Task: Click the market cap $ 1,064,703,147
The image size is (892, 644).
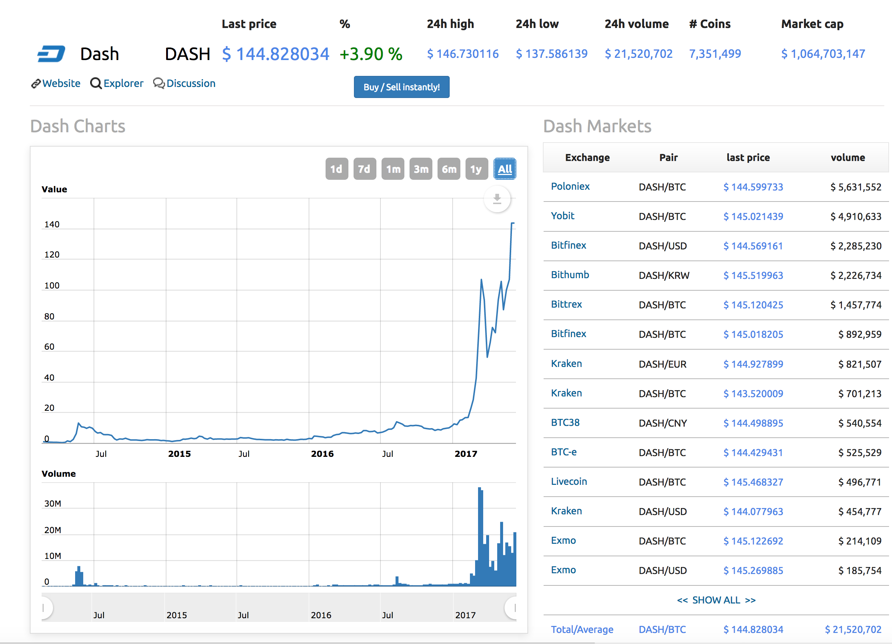Action: click(823, 54)
